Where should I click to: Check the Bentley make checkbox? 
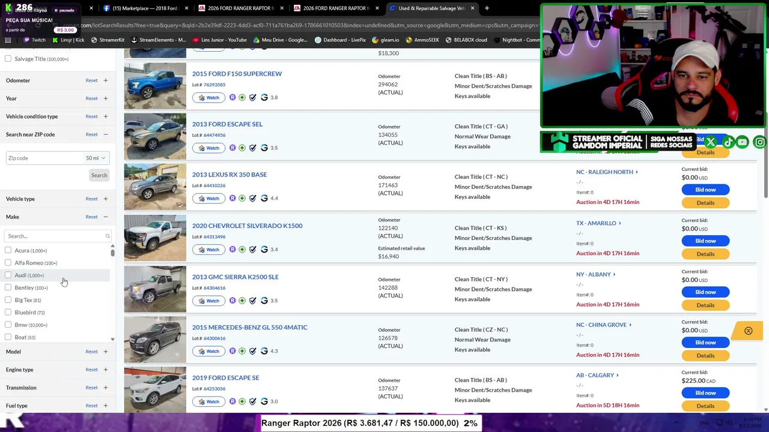pos(8,287)
